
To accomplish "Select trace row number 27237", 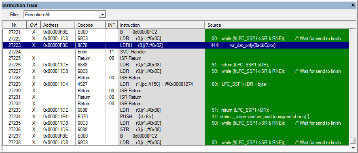I will (176, 136).
